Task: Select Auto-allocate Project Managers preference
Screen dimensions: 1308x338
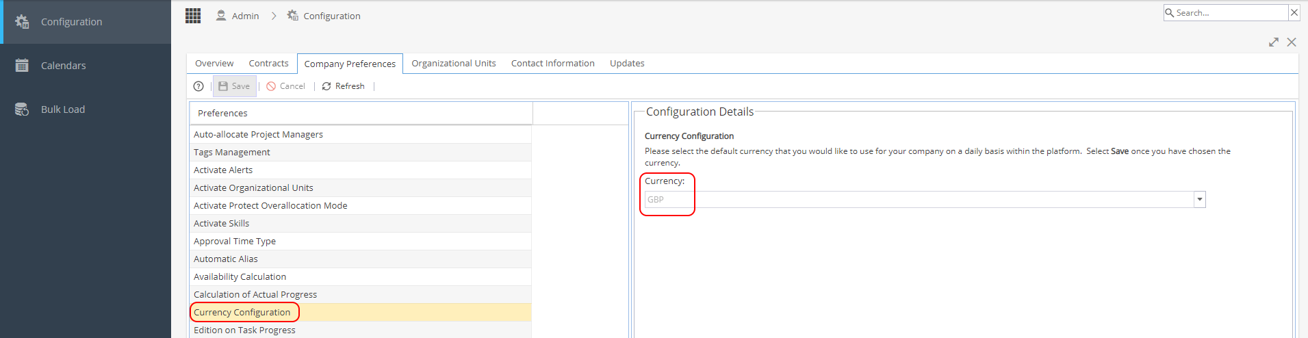Action: 360,134
